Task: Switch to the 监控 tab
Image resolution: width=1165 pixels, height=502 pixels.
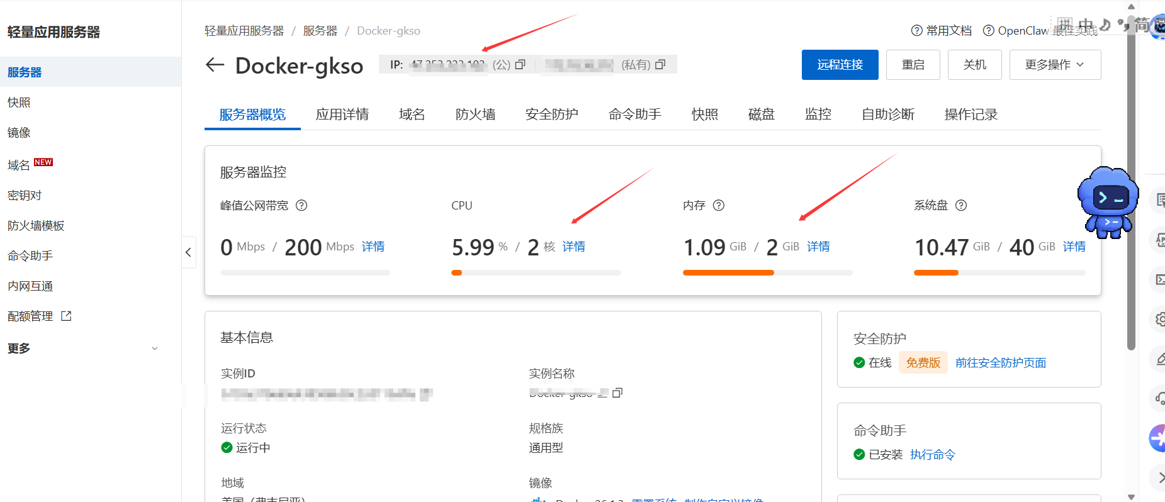Action: click(818, 114)
